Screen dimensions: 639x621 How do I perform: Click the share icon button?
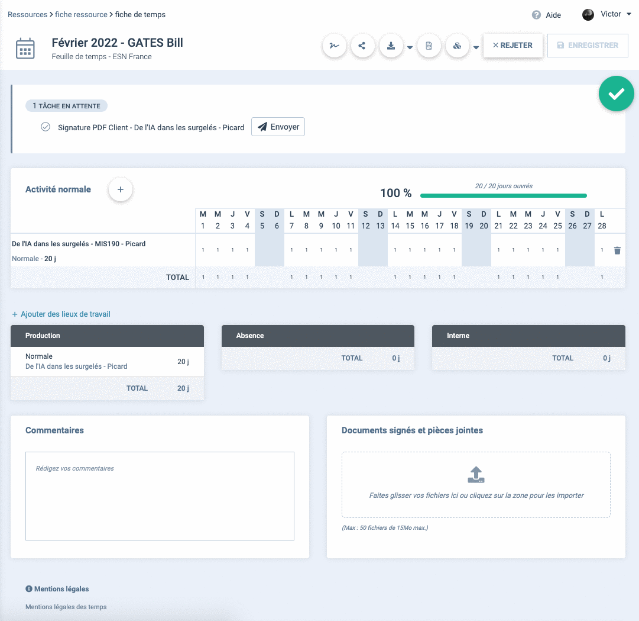tap(362, 46)
